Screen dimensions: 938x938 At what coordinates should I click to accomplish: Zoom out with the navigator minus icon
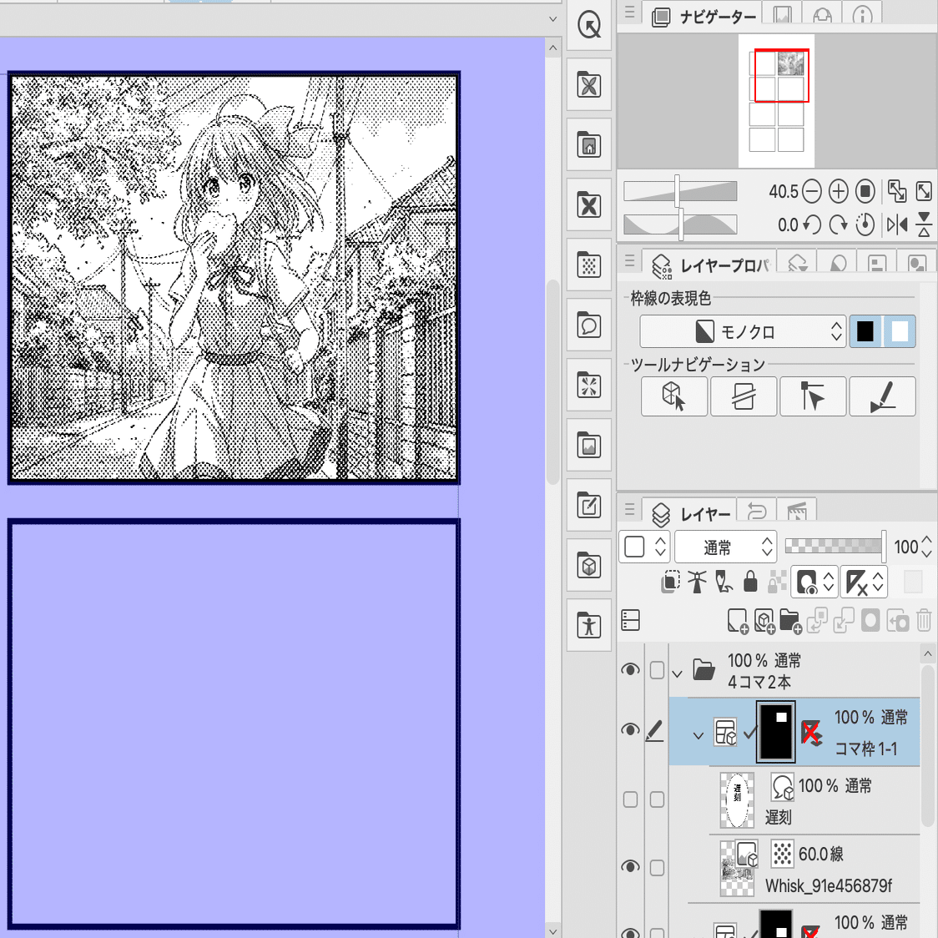click(812, 191)
